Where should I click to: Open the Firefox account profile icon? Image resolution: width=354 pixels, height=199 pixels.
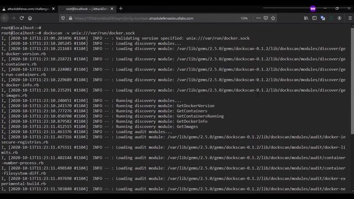point(339,18)
